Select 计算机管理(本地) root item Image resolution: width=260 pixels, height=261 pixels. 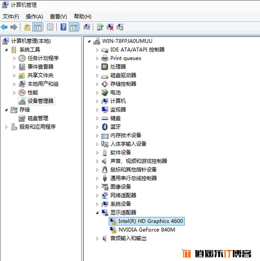31,41
